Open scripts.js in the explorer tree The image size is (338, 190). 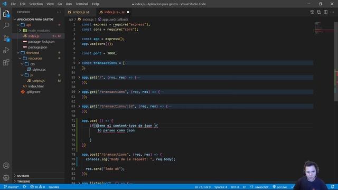point(39,81)
